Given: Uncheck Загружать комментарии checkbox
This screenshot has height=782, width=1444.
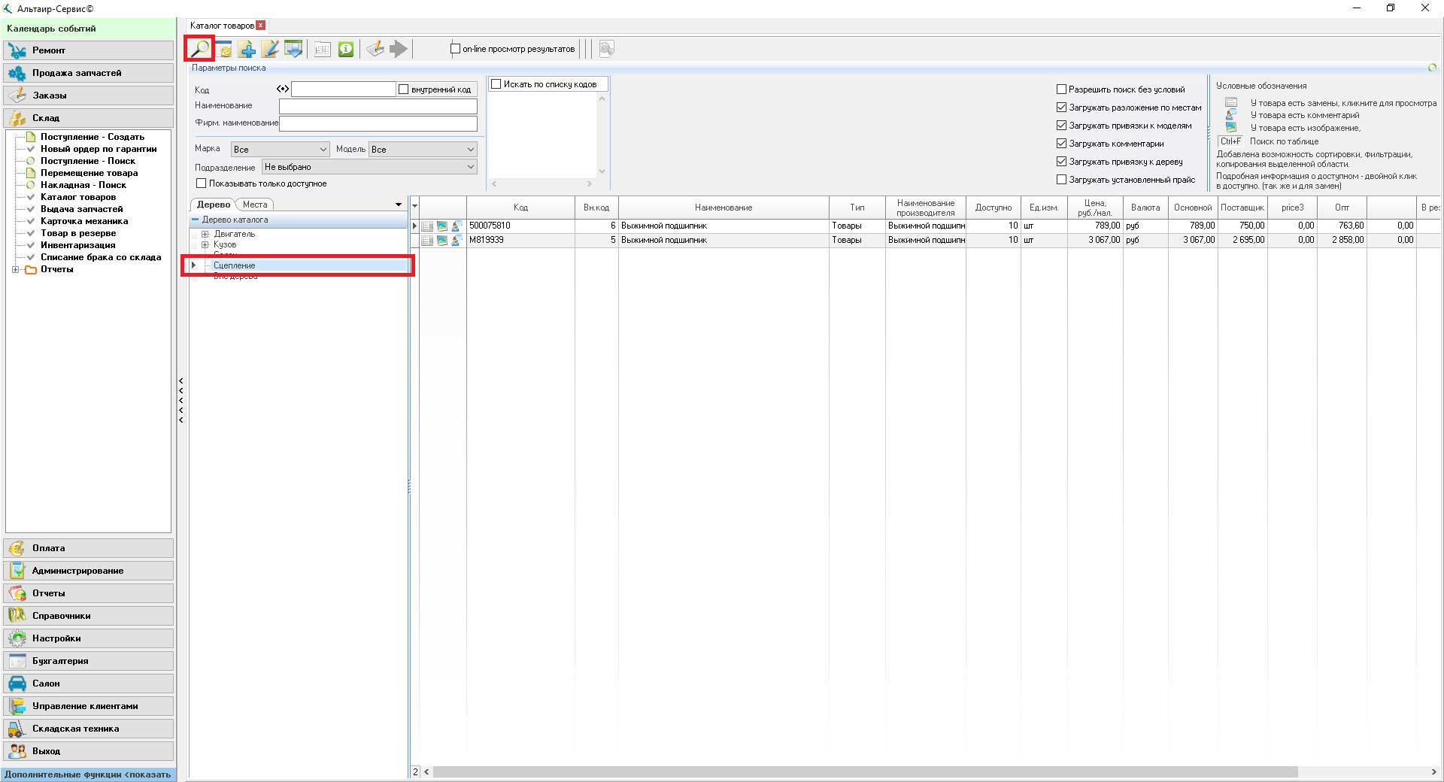Looking at the screenshot, I should [x=1061, y=144].
